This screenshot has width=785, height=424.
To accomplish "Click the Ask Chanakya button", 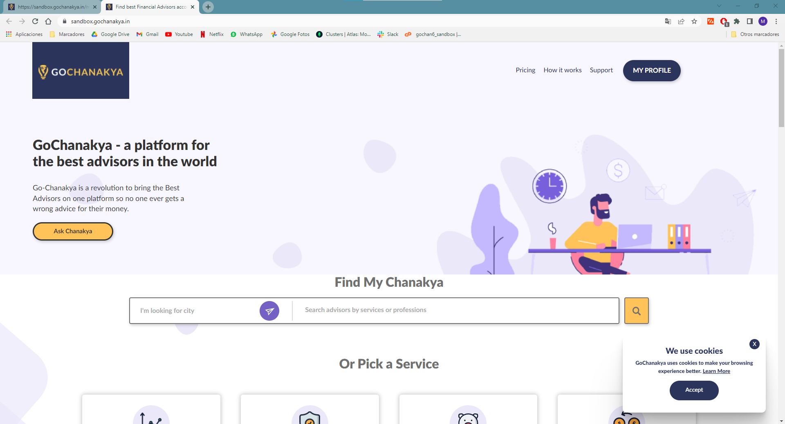I will [x=73, y=231].
